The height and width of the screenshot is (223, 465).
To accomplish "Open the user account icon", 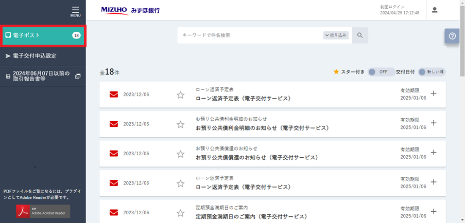I will (435, 10).
